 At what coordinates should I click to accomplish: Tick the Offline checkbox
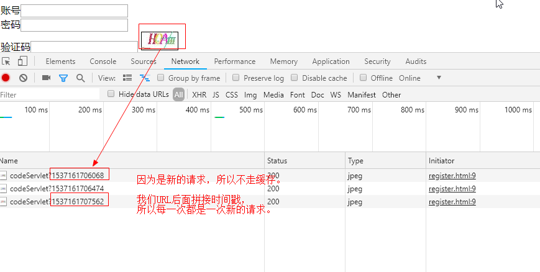pos(363,78)
